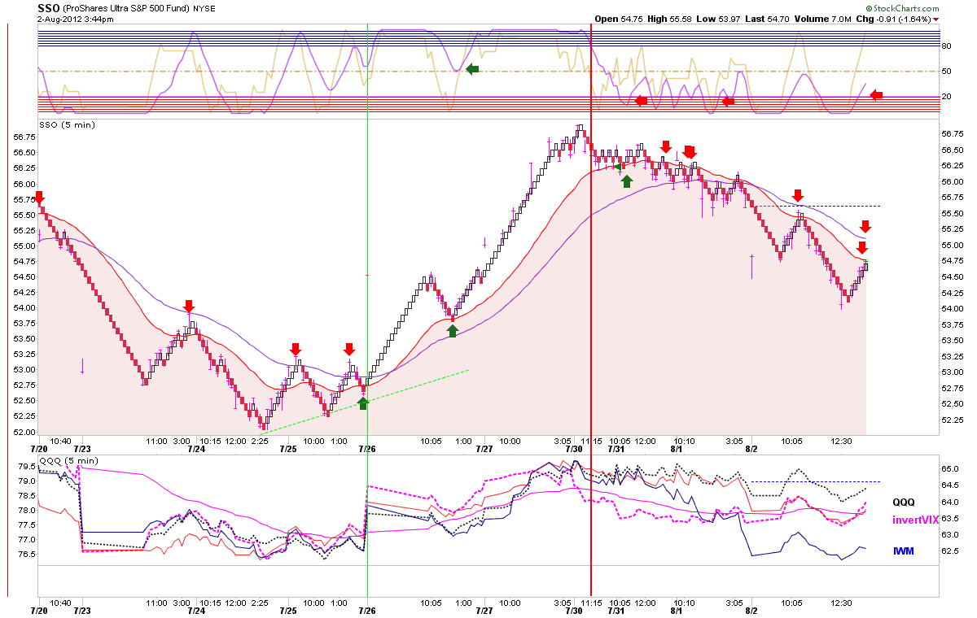Screen dimensions: 977x618
Task: Click the QQQ legend label in lower panel
Action: tap(904, 503)
